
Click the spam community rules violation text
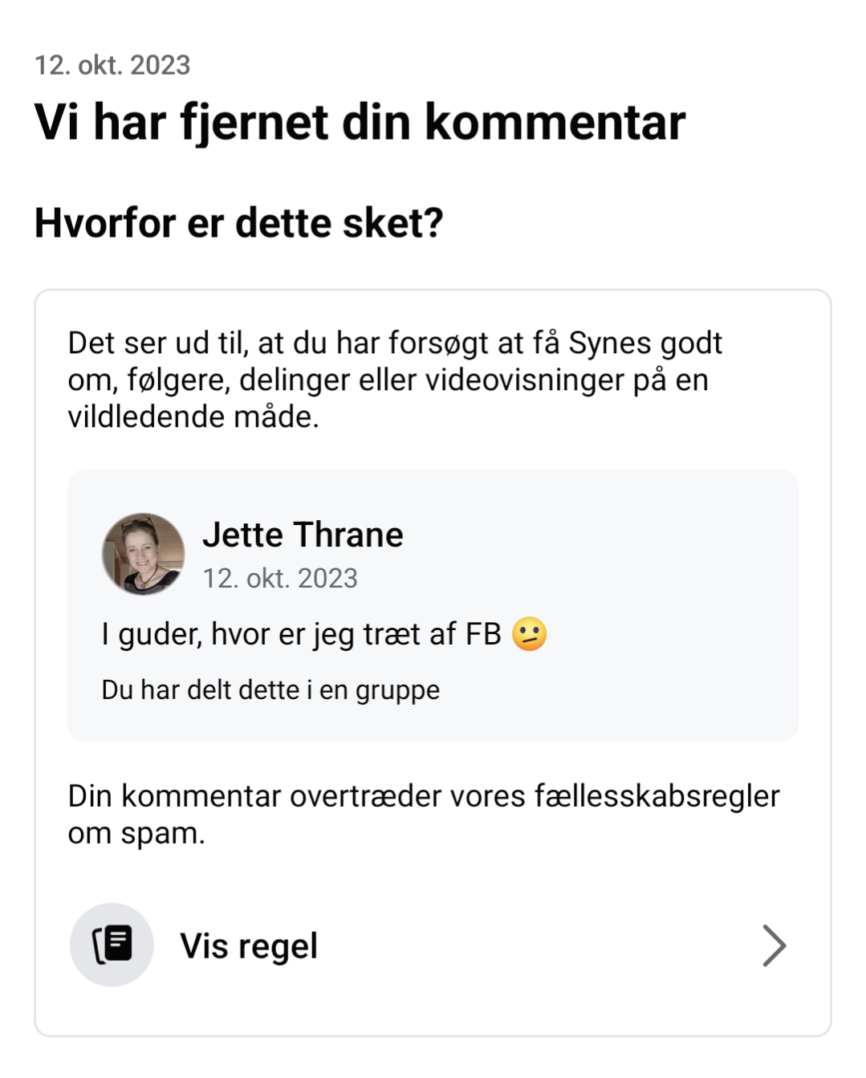423,814
